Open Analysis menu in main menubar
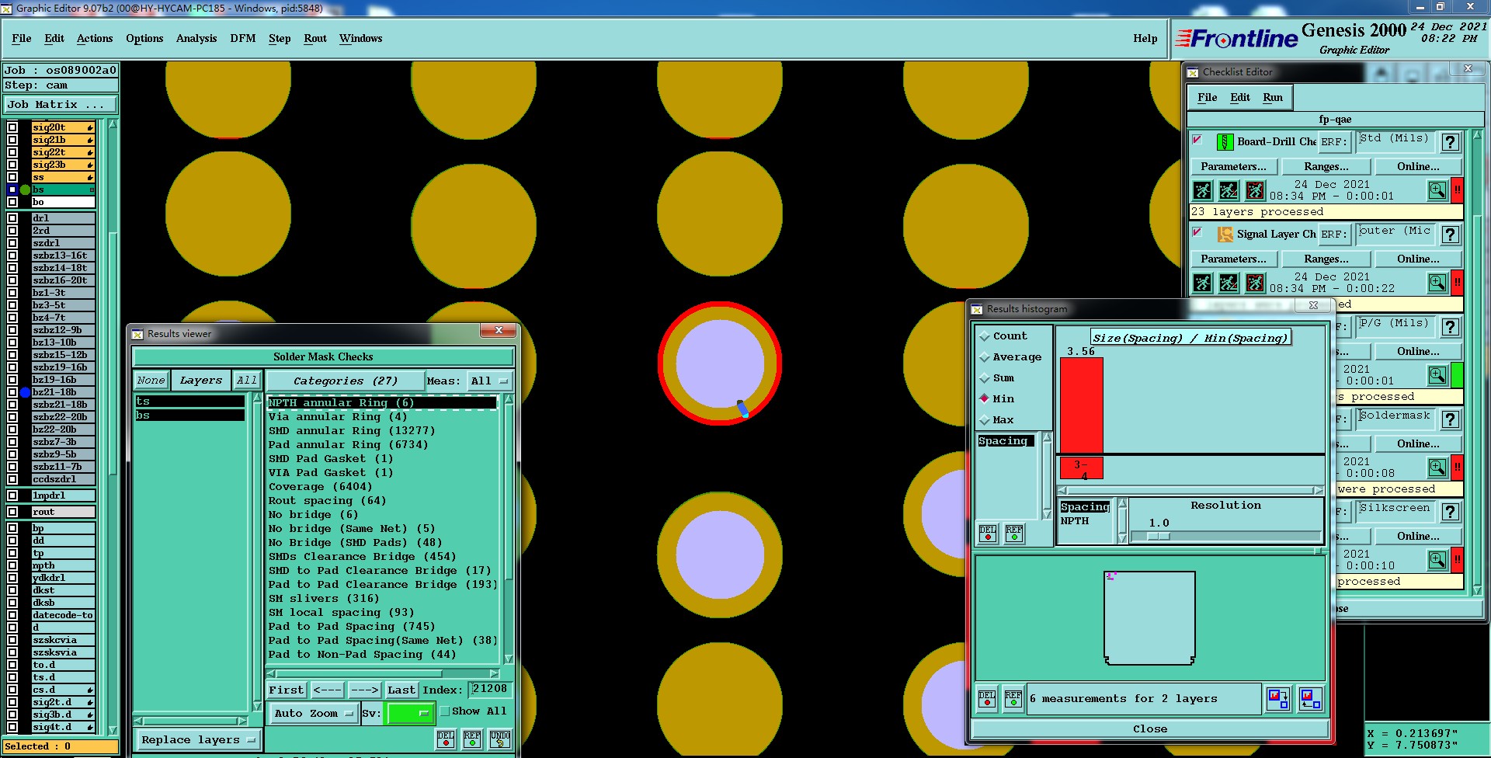Viewport: 1491px width, 758px height. point(196,38)
